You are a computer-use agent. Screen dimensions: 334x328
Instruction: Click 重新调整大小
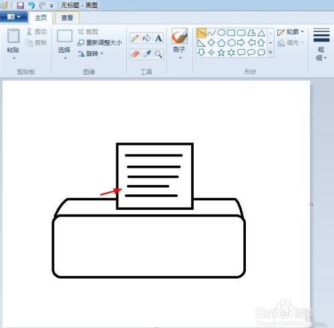tap(100, 43)
